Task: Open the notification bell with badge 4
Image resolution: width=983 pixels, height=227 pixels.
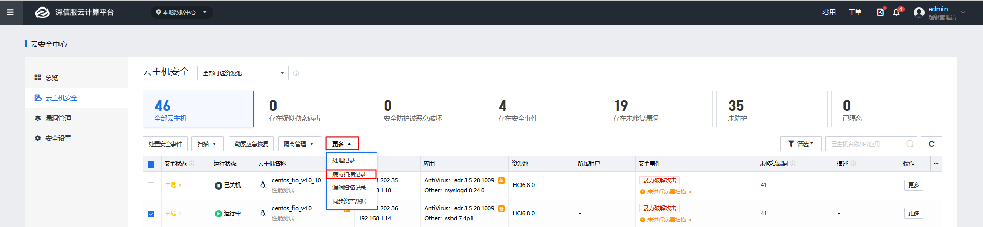Action: [896, 12]
